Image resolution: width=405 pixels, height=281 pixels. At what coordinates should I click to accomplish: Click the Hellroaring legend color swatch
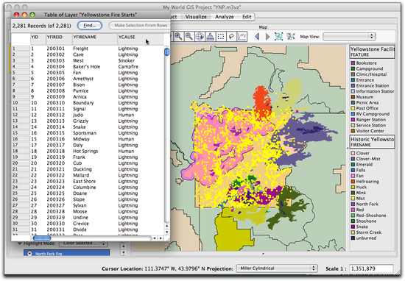(x=353, y=182)
